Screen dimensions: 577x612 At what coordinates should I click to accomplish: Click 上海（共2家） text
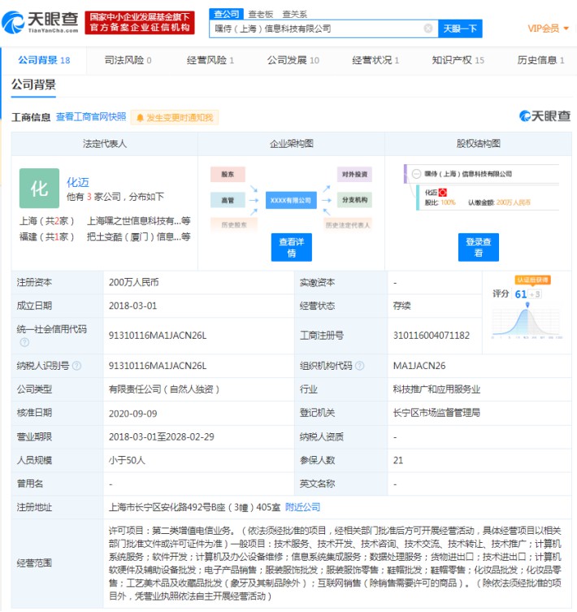pyautogui.click(x=47, y=221)
